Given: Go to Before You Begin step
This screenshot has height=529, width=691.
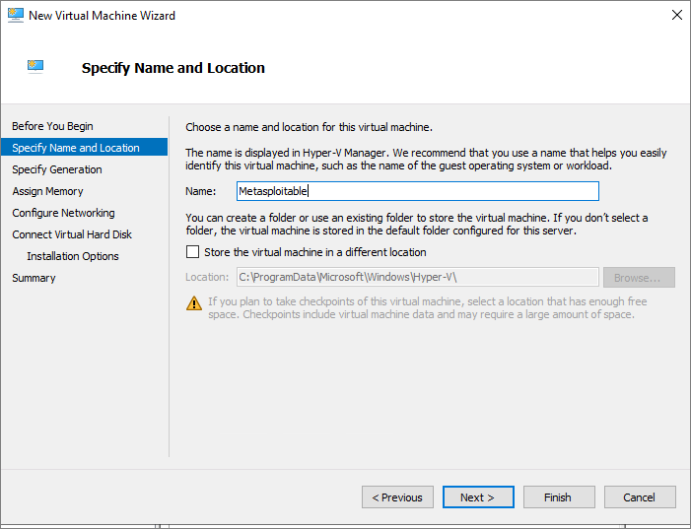Looking at the screenshot, I should tap(52, 126).
